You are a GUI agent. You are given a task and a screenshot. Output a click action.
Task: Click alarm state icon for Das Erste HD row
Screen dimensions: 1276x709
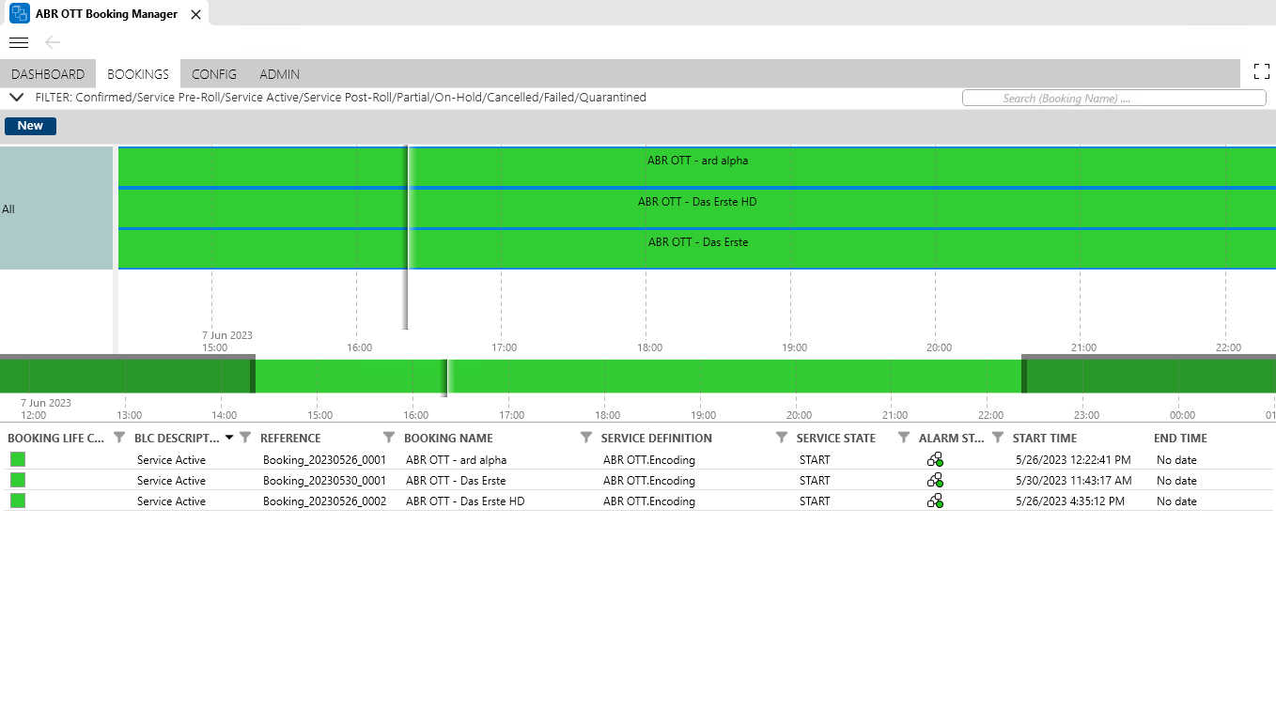tap(935, 501)
